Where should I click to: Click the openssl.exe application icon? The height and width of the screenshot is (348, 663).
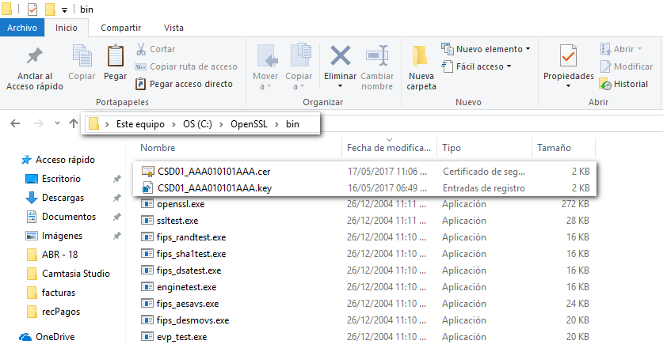coord(147,204)
